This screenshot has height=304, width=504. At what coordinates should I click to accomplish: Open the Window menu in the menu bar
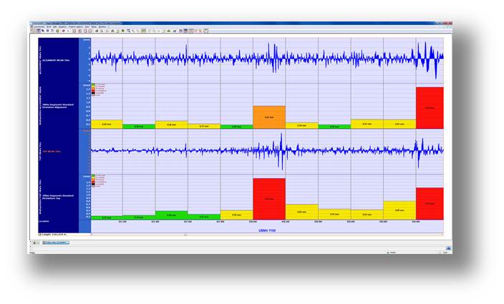(102, 26)
